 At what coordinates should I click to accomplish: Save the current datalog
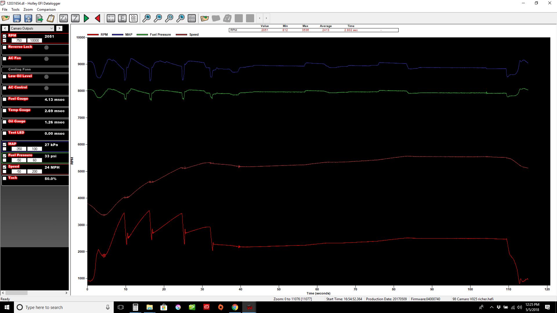pos(17,18)
